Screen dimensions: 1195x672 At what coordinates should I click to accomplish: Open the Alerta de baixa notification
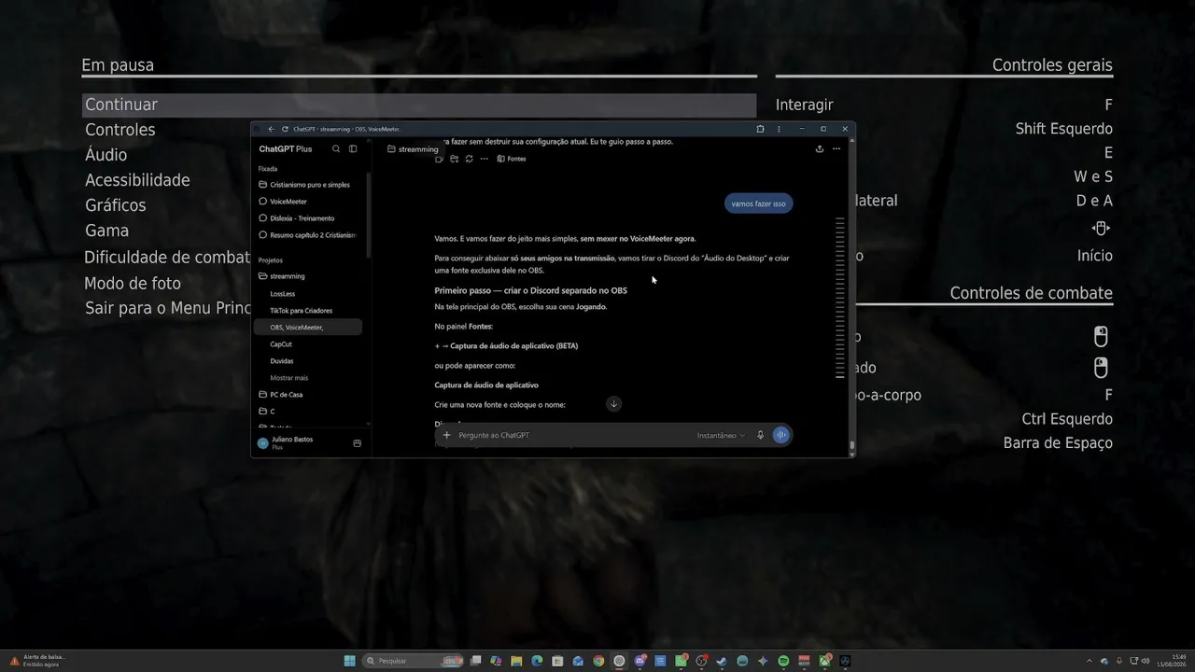click(x=37, y=661)
